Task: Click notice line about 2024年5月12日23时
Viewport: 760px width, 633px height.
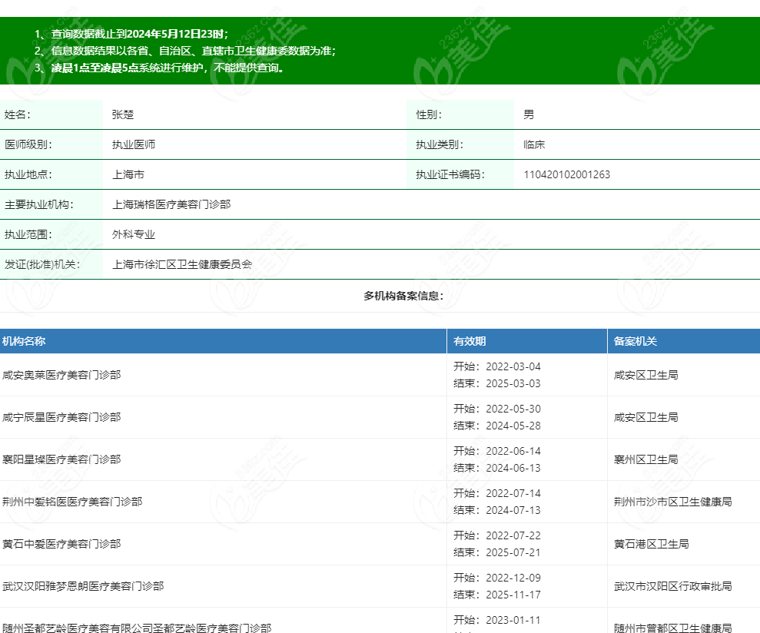Action: click(131, 34)
